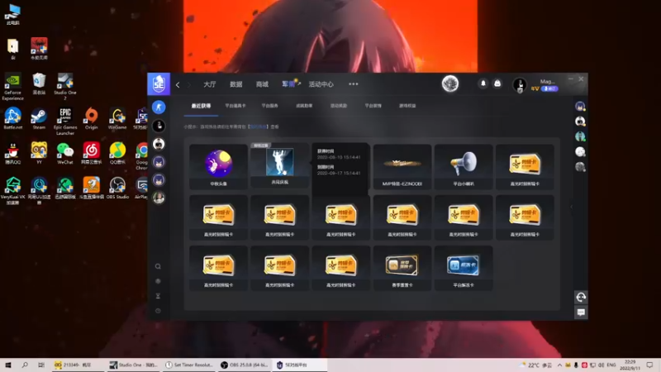Select the 活动奖励 tab
This screenshot has width=661, height=372.
click(339, 106)
